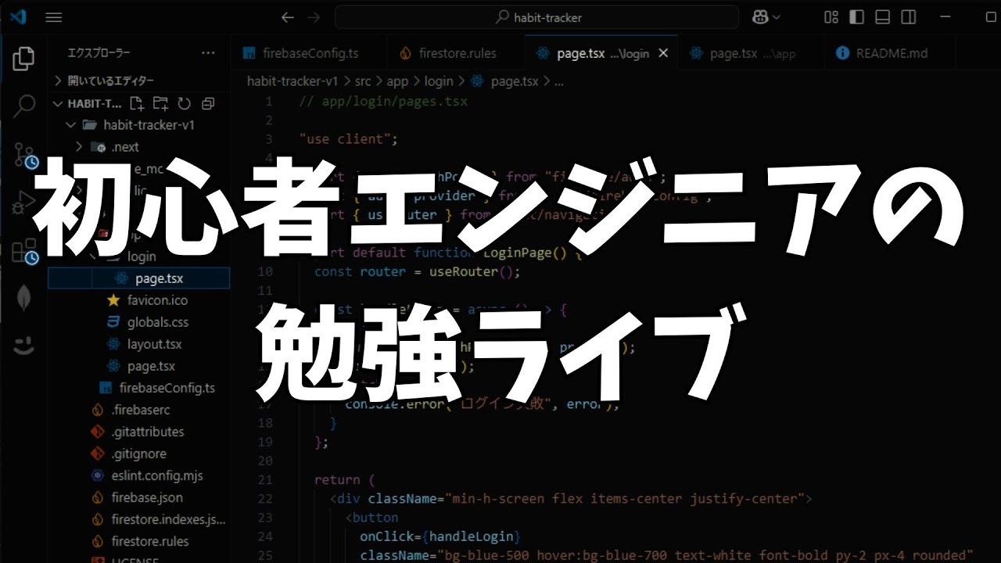Toggle the bottom panel visibility
The image size is (1001, 563).
pyautogui.click(x=882, y=16)
